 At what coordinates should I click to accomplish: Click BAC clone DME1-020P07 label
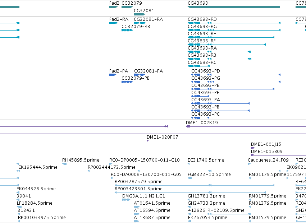click(163, 137)
